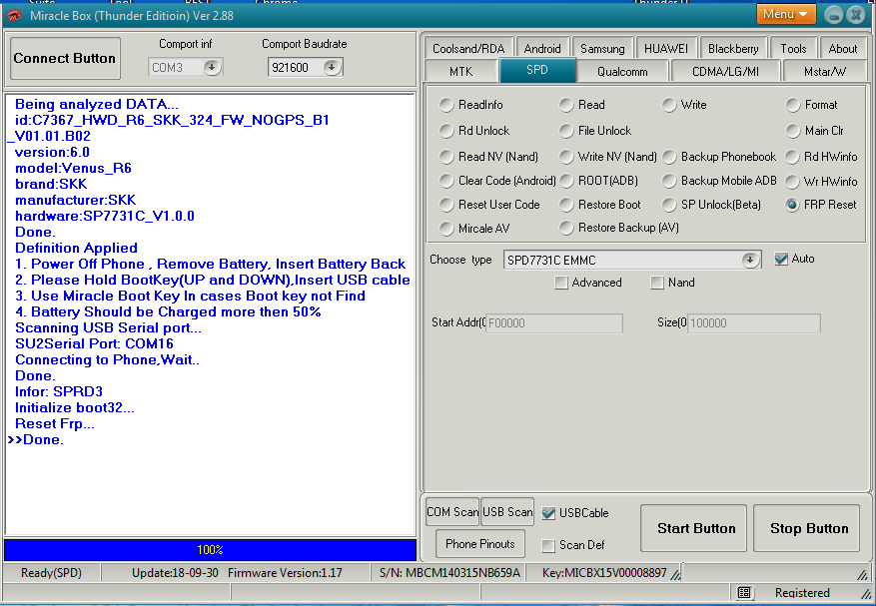This screenshot has width=876, height=606.
Task: Click the "Firmware Version:1.17" status text
Action: coord(285,573)
